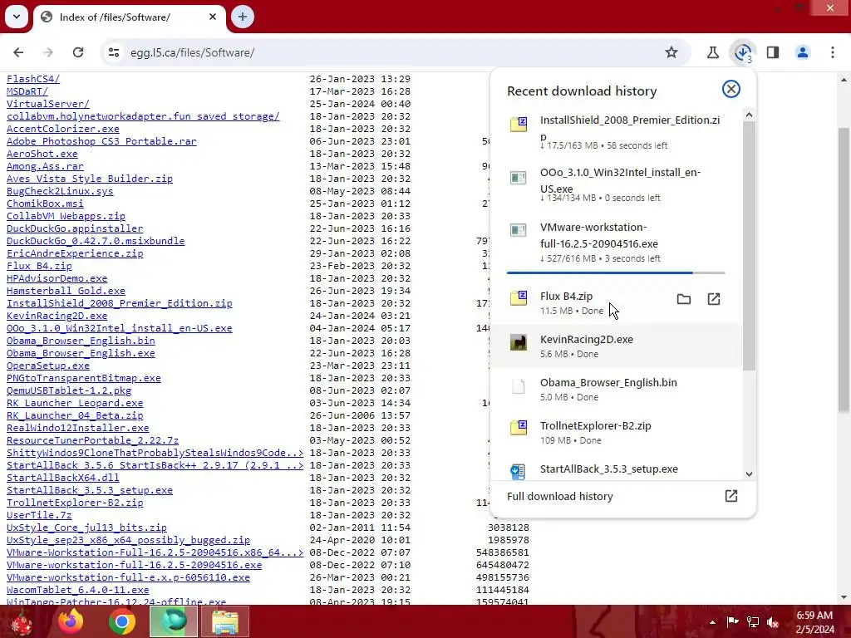Download Adobe_Photoshop_CS3_Portable.rar link

[101, 141]
